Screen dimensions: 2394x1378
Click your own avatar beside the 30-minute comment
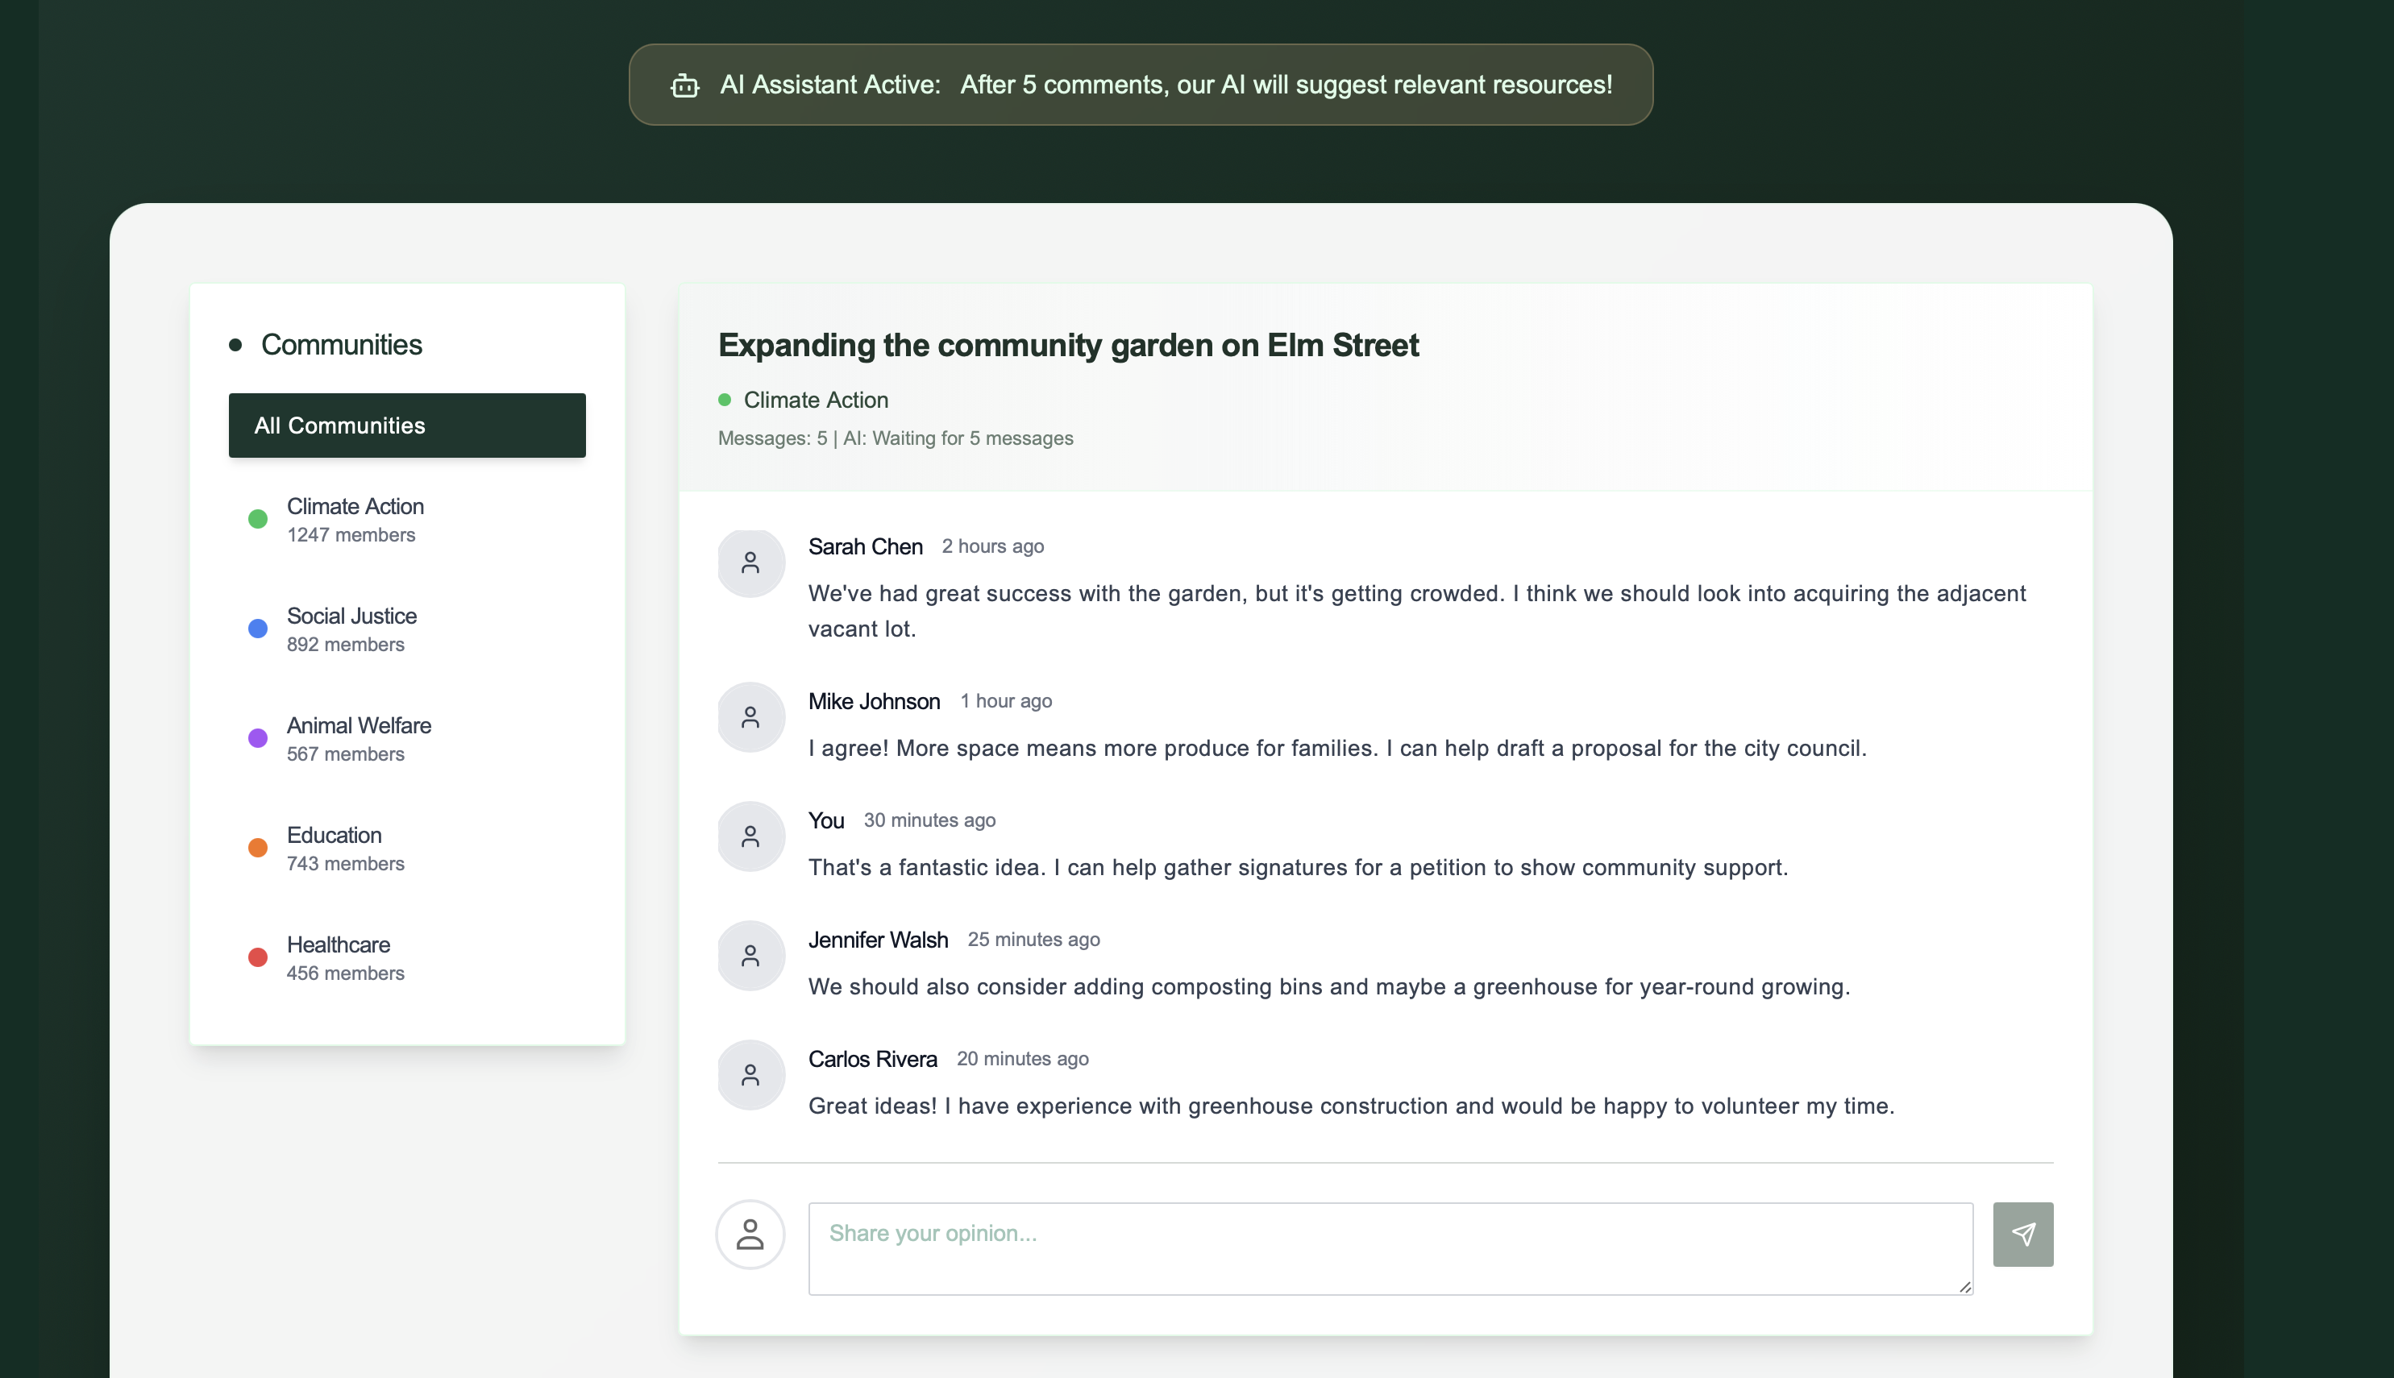pos(750,836)
